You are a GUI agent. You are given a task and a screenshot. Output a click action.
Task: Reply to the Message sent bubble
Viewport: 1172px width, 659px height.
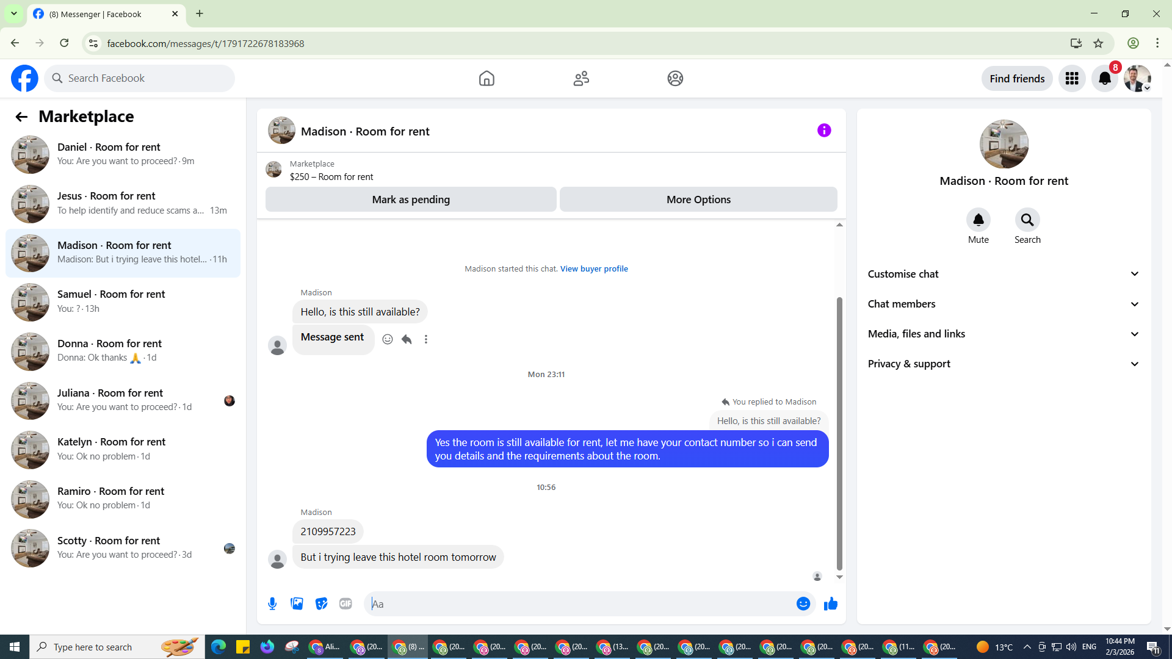tap(407, 339)
